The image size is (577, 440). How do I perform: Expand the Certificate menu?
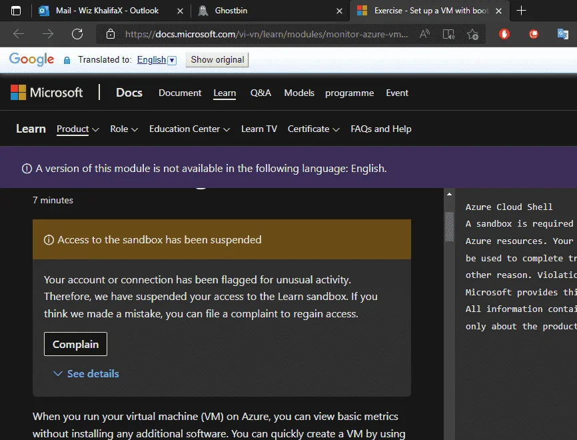[x=314, y=129]
